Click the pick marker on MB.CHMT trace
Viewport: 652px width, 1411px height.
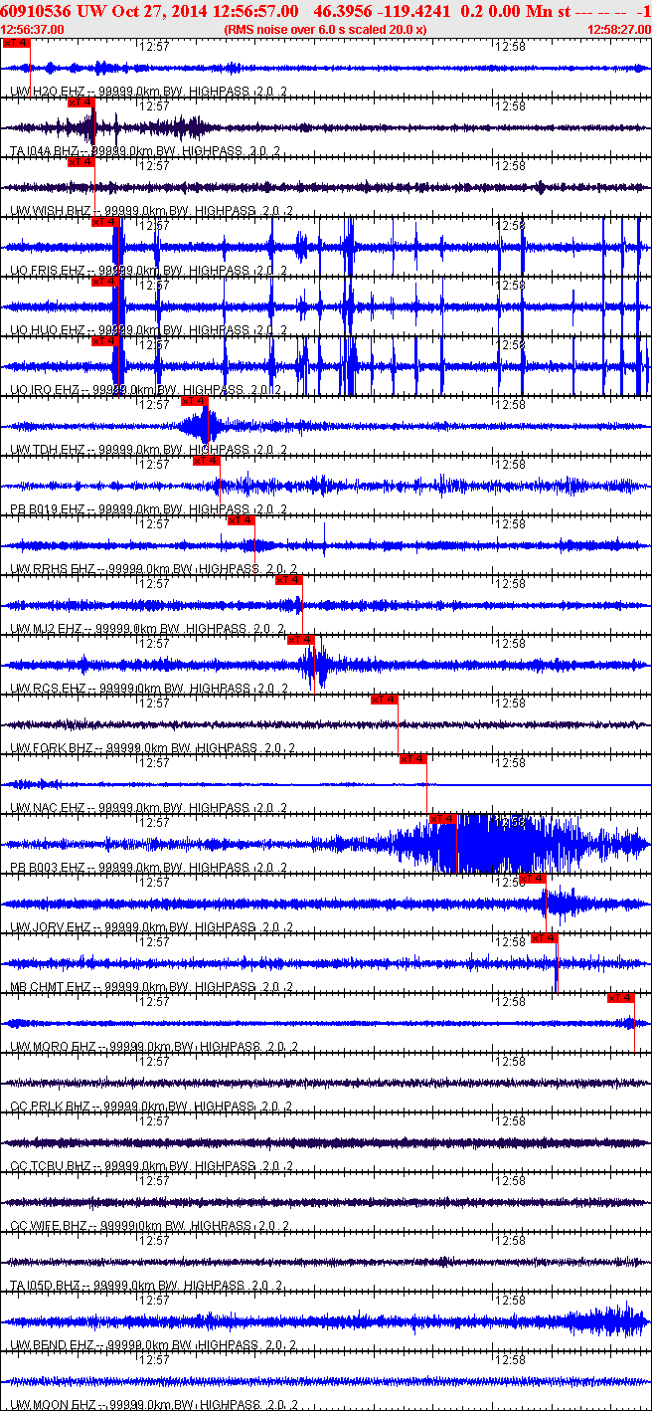point(545,938)
